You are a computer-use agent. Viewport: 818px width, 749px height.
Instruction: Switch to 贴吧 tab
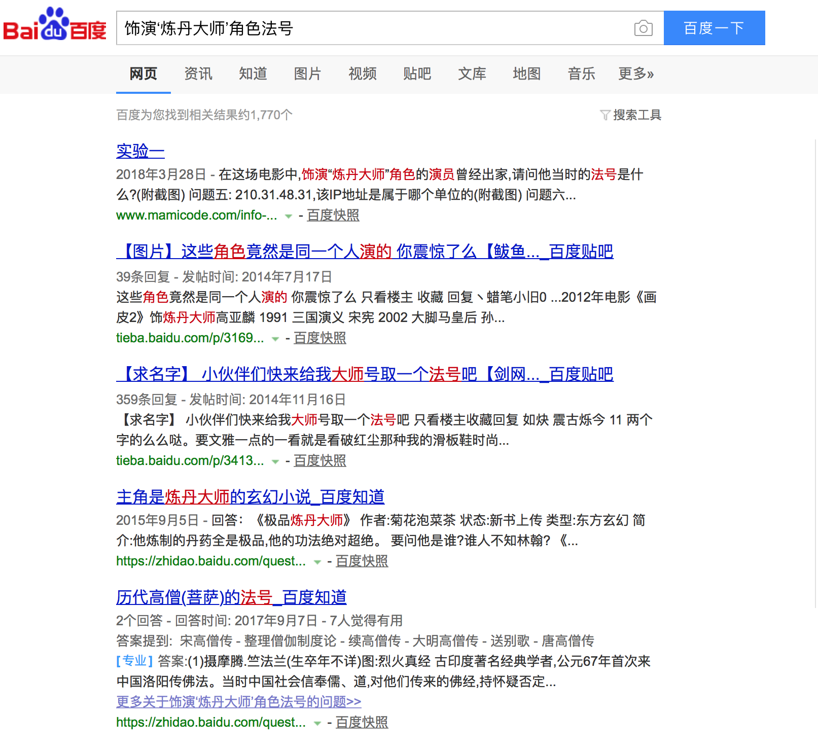(417, 74)
